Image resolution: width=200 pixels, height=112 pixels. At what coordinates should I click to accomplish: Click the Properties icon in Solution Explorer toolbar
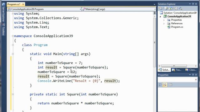point(161,8)
